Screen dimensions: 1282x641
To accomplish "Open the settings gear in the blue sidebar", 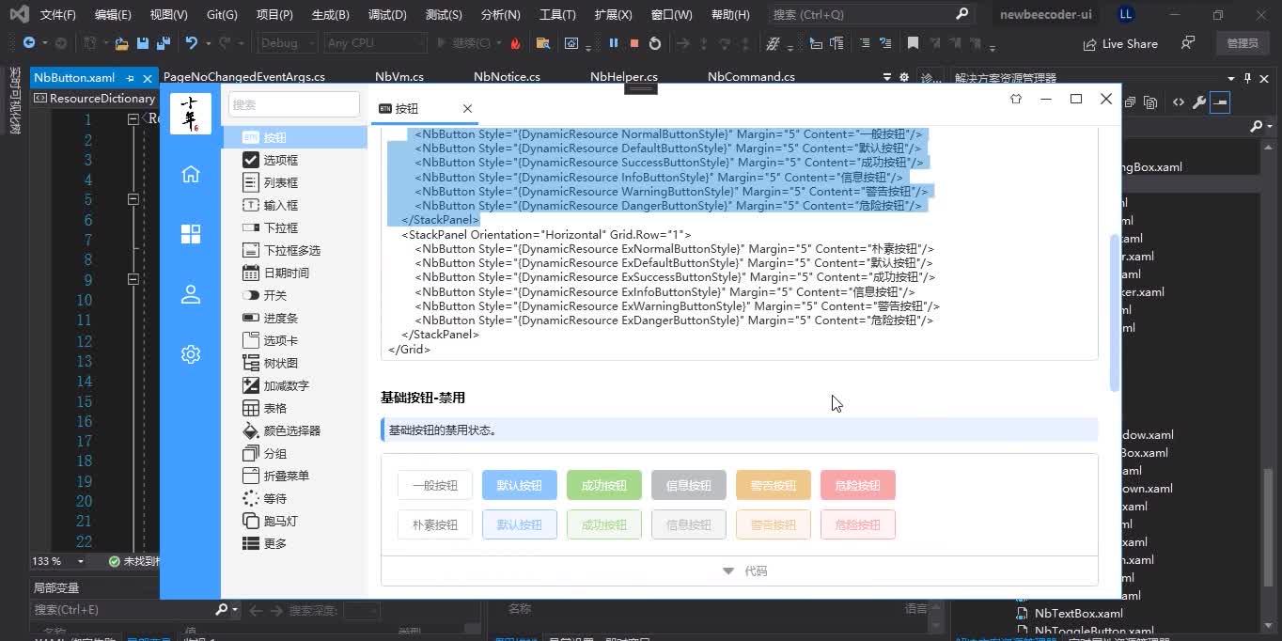I will 191,354.
